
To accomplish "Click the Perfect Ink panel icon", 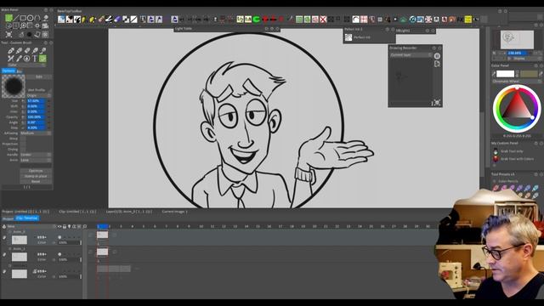I will pos(348,37).
